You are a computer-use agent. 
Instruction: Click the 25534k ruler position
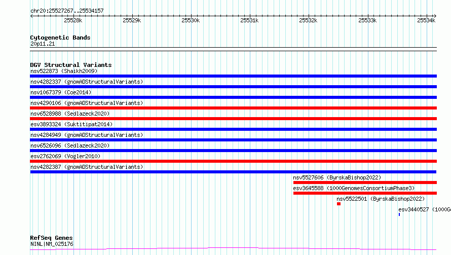pos(426,20)
